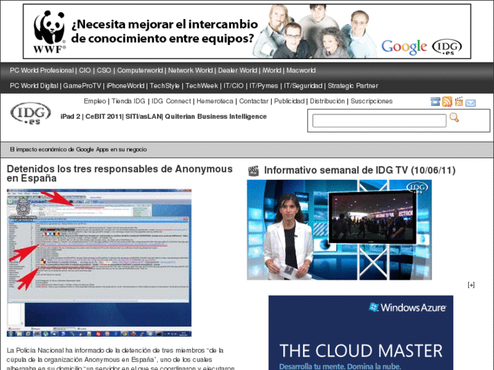Click the Windows Azure Cloud Master ad
The width and height of the screenshot is (494, 370).
[x=361, y=333]
